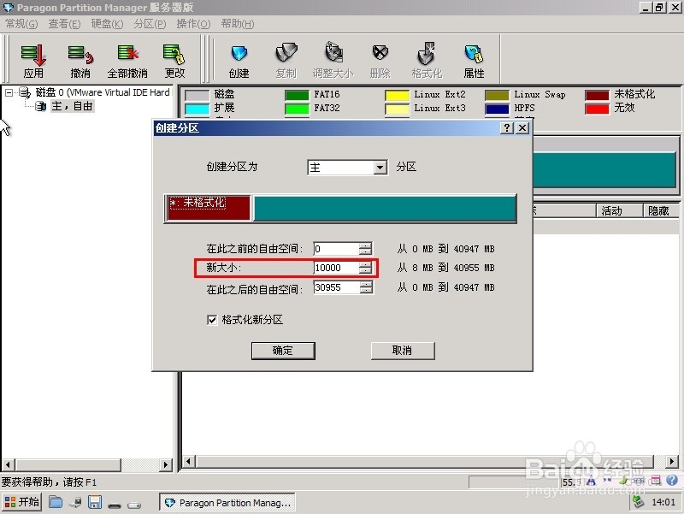Click the spinner on free space before

point(366,249)
